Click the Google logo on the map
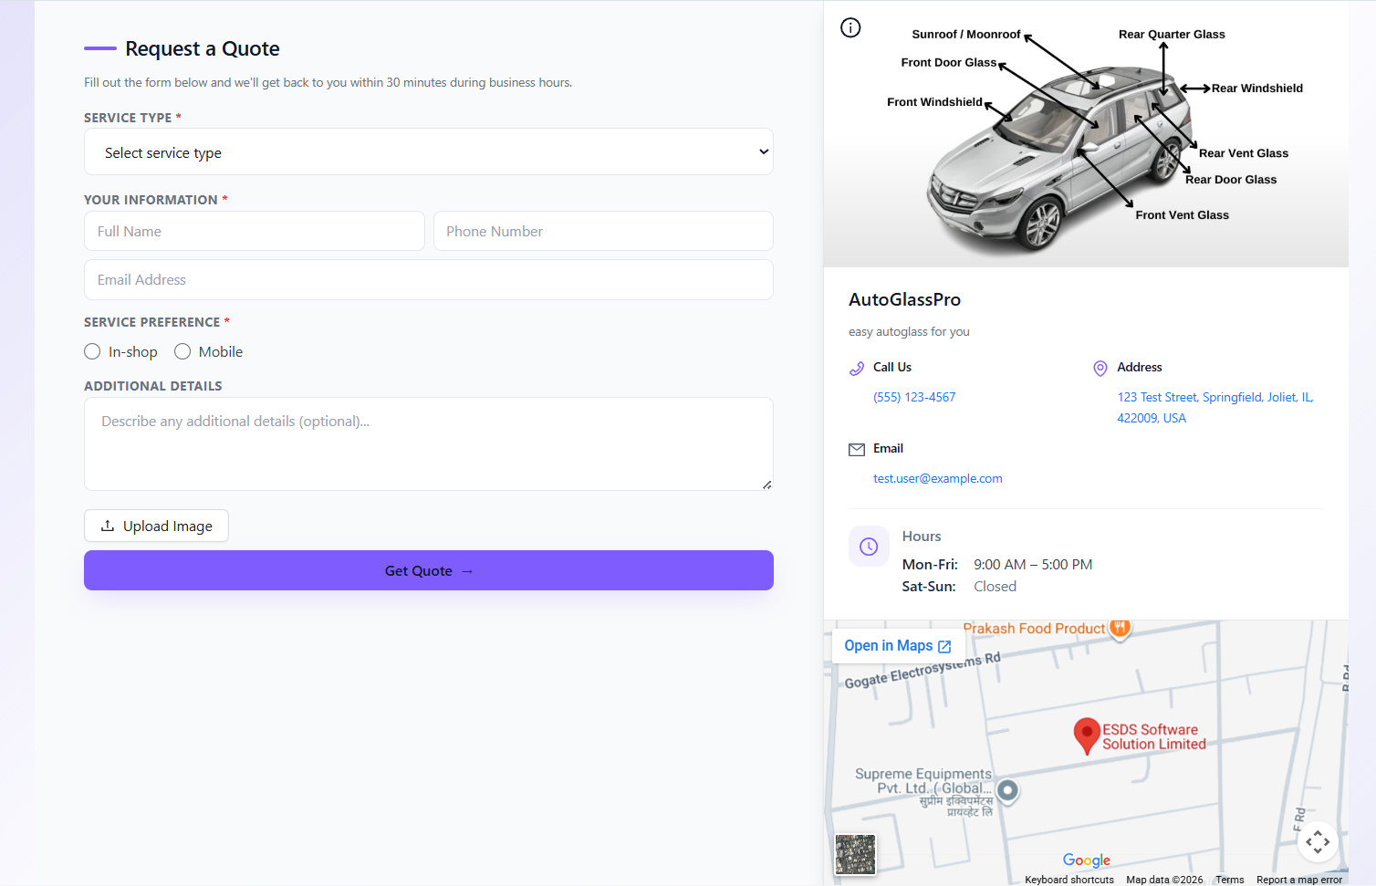The image size is (1376, 886). (1087, 860)
